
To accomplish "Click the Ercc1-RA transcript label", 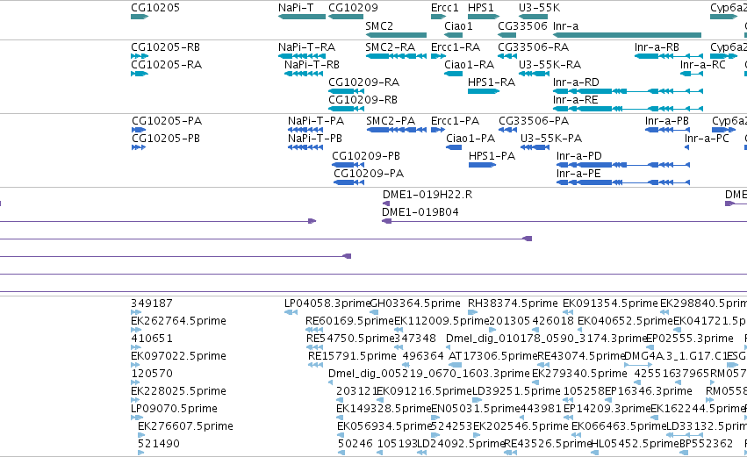I will pyautogui.click(x=456, y=47).
